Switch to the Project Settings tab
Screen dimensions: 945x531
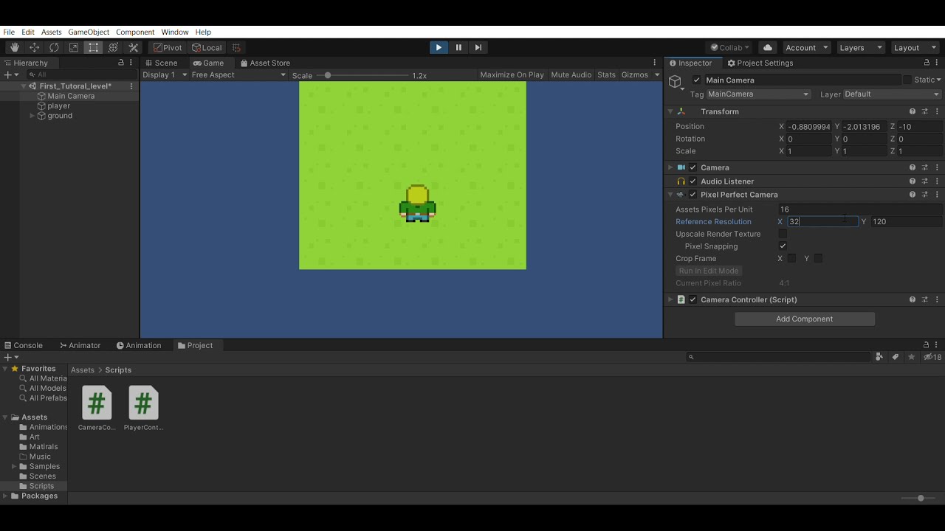pyautogui.click(x=760, y=63)
